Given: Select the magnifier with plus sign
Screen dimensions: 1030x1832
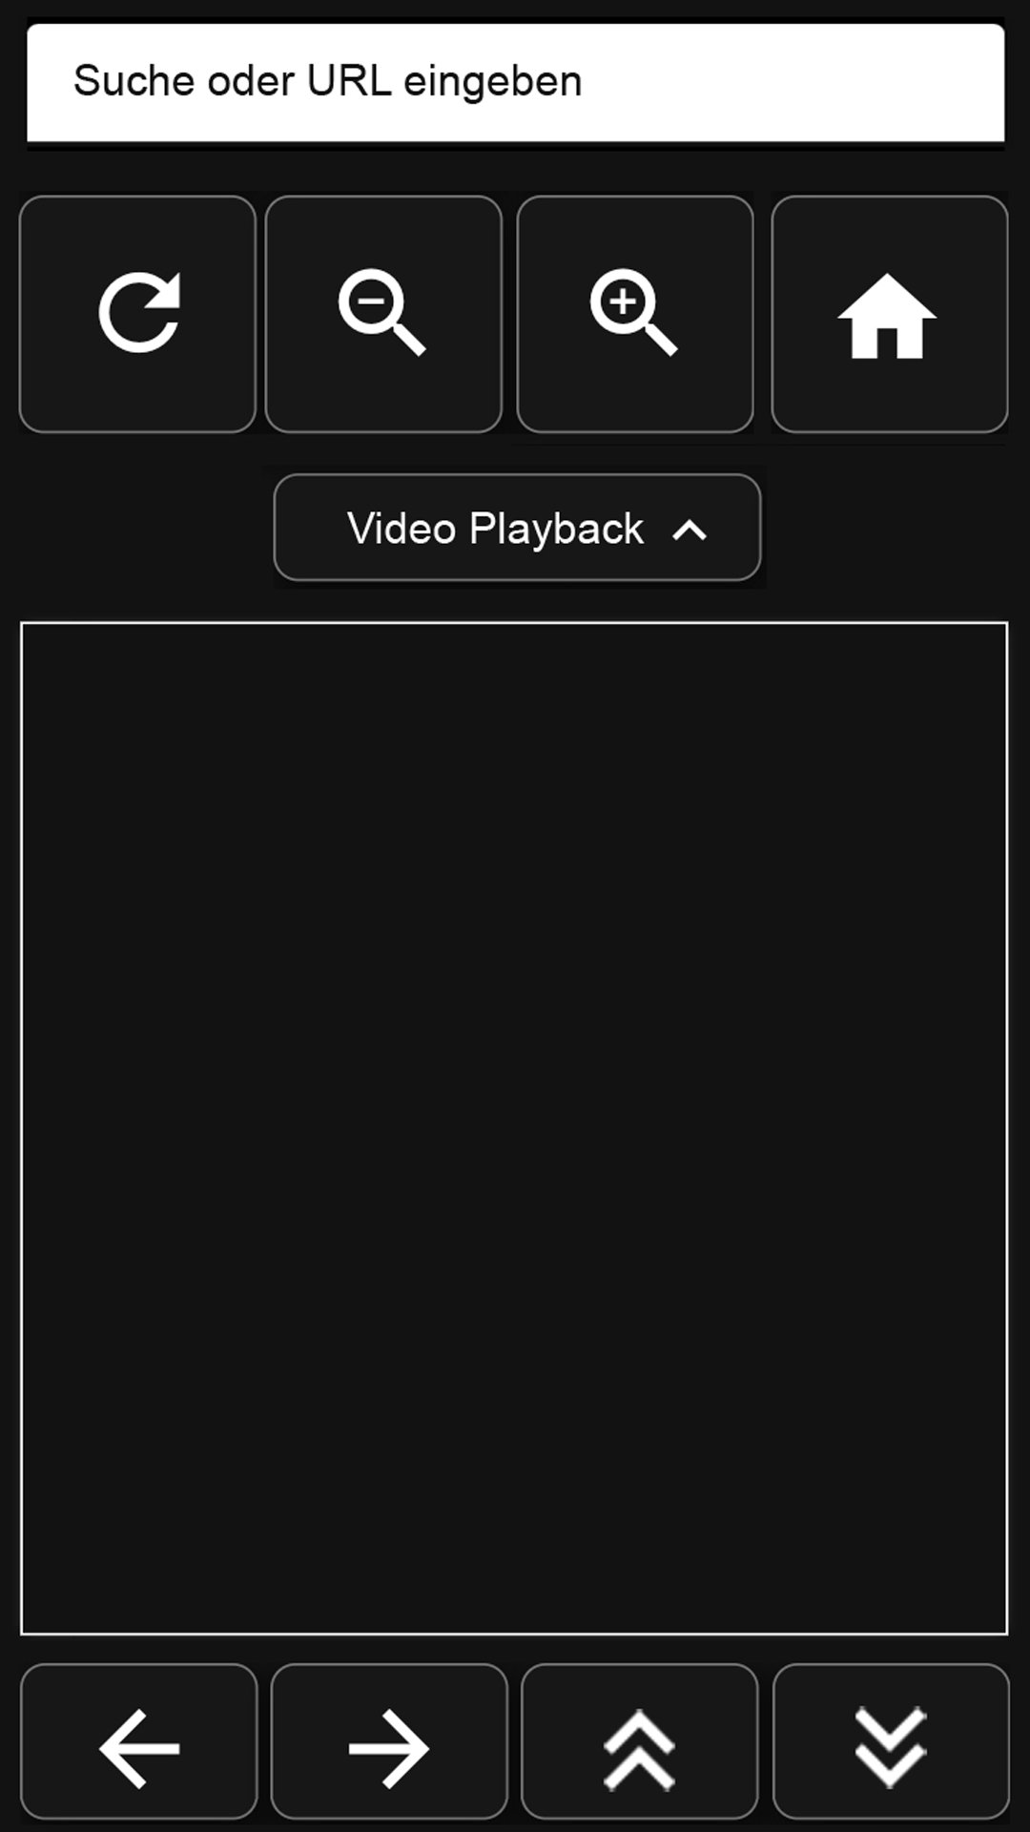Looking at the screenshot, I should tap(635, 314).
